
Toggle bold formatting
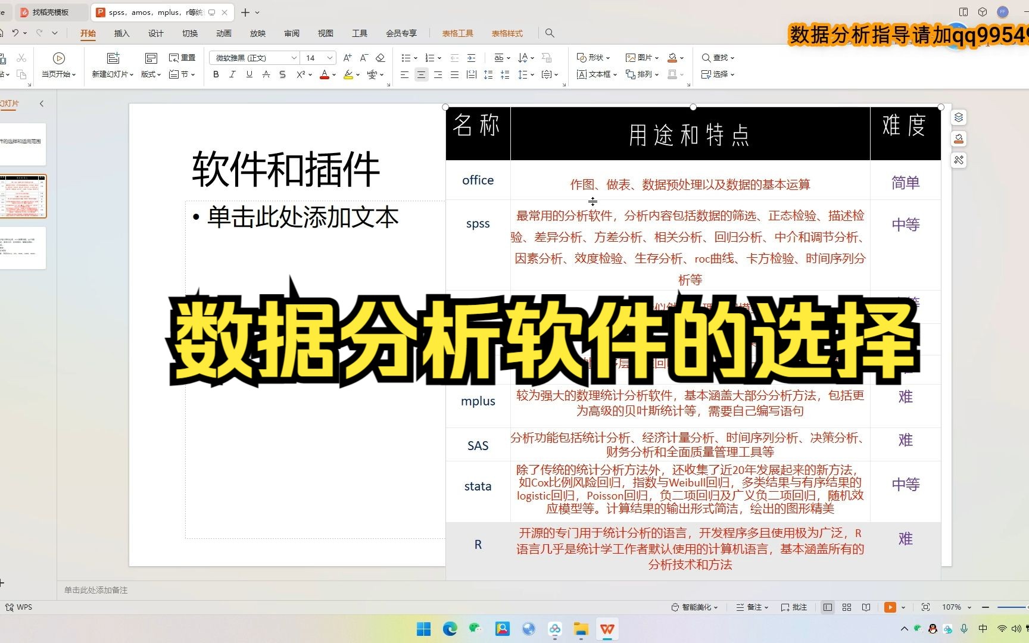(216, 74)
